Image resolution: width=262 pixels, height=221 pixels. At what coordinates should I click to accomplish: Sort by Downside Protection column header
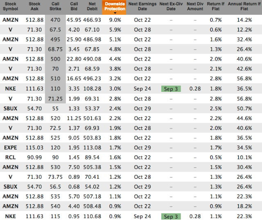115,7
